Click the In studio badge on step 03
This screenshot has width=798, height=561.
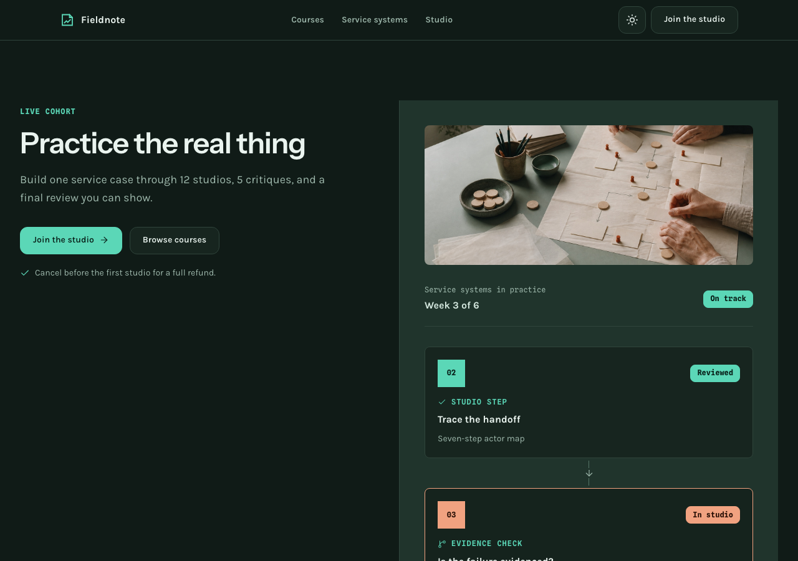713,515
